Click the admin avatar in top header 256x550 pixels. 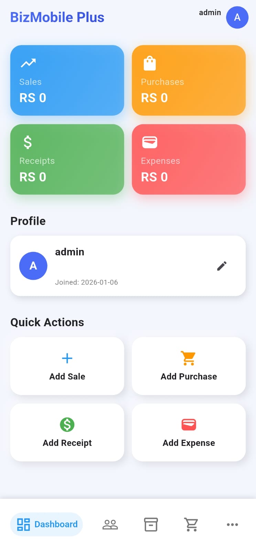237,18
